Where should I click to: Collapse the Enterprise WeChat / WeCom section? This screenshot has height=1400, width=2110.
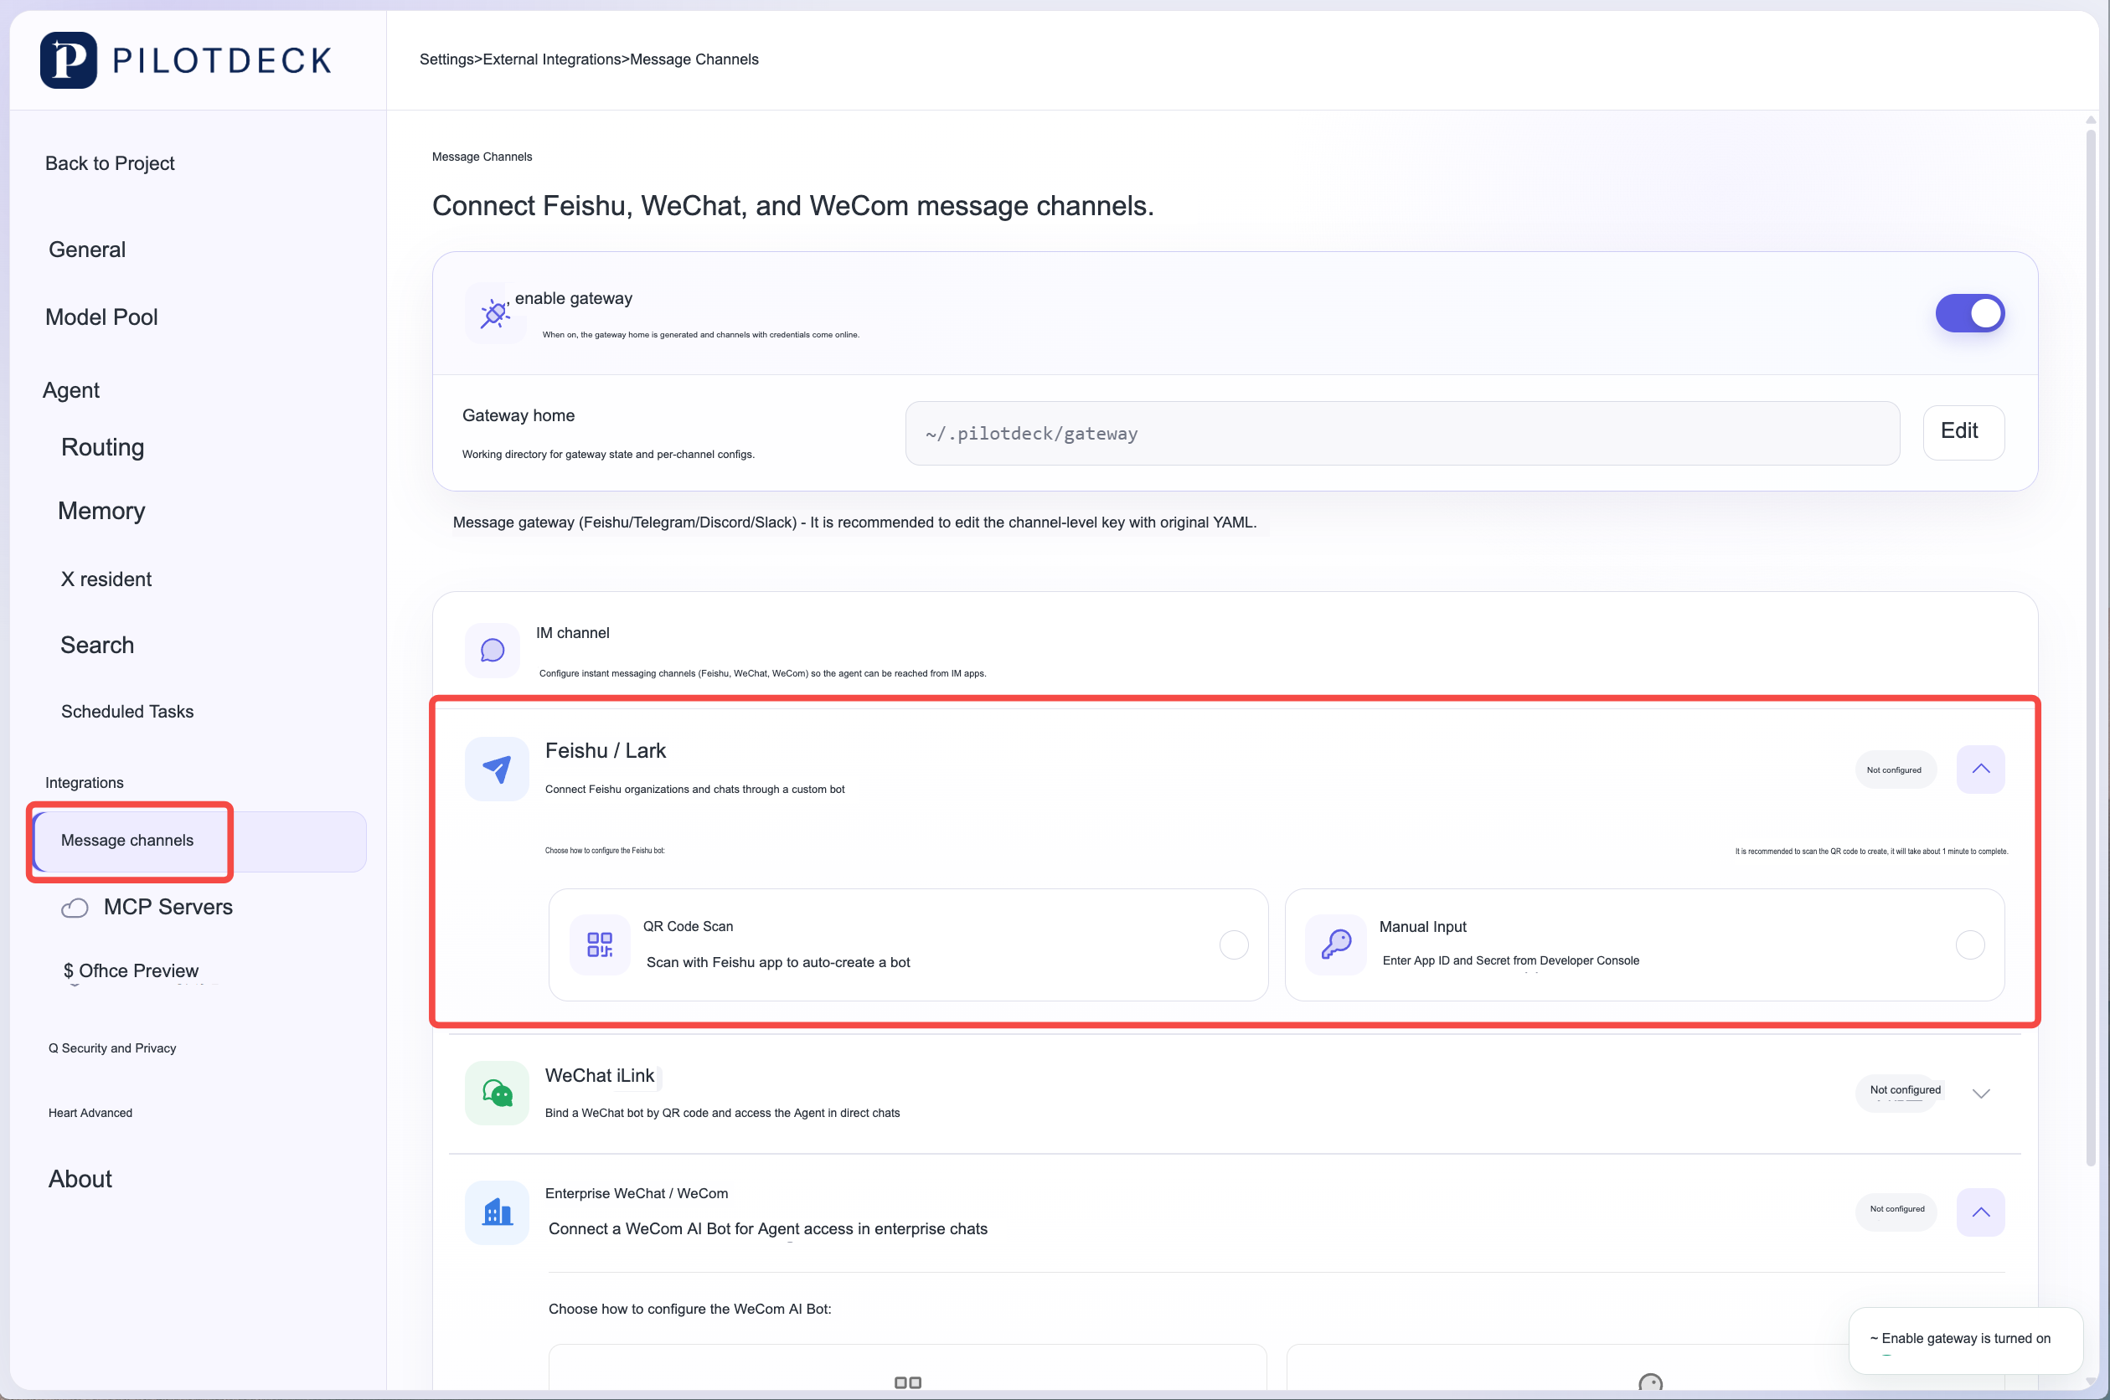pyautogui.click(x=1979, y=1212)
